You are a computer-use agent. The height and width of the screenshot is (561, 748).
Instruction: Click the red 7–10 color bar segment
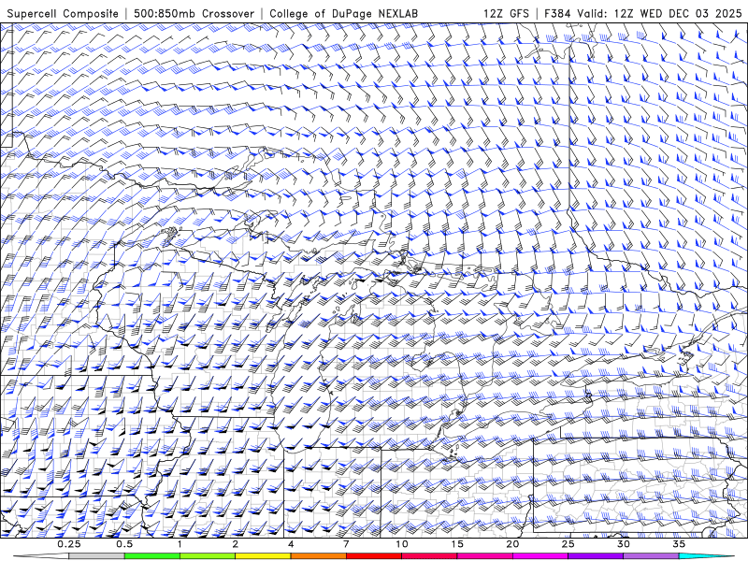373,556
